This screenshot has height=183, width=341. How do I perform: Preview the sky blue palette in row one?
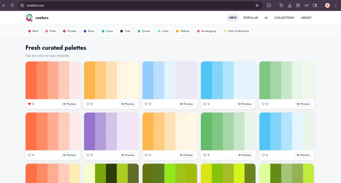[245, 104]
